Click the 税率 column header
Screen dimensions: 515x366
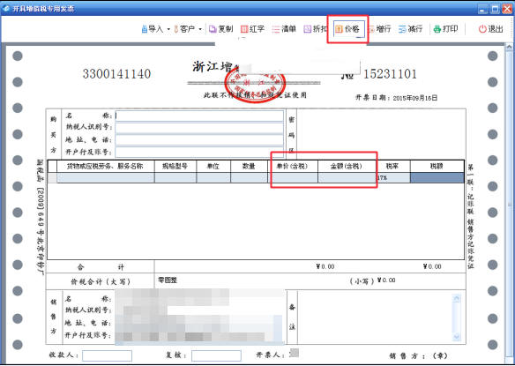pyautogui.click(x=392, y=167)
